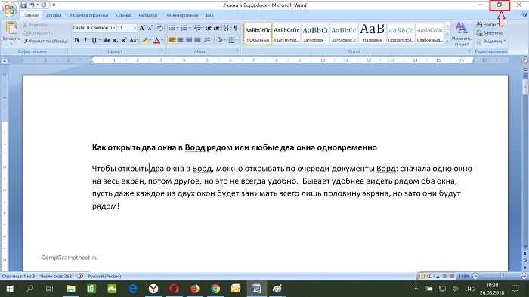Open bullets list dropdown

[x=177, y=28]
